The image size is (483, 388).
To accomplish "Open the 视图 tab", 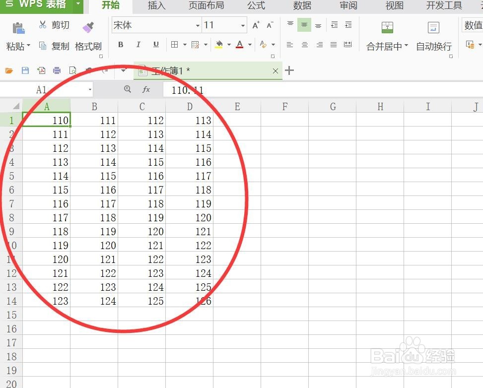I will [395, 5].
